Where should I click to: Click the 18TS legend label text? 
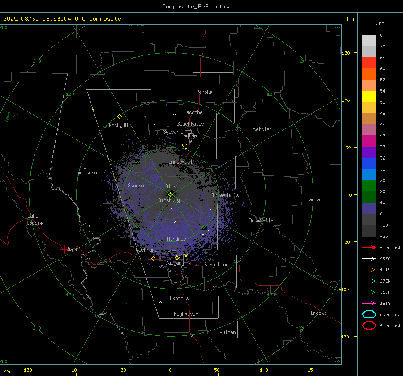pyautogui.click(x=385, y=304)
